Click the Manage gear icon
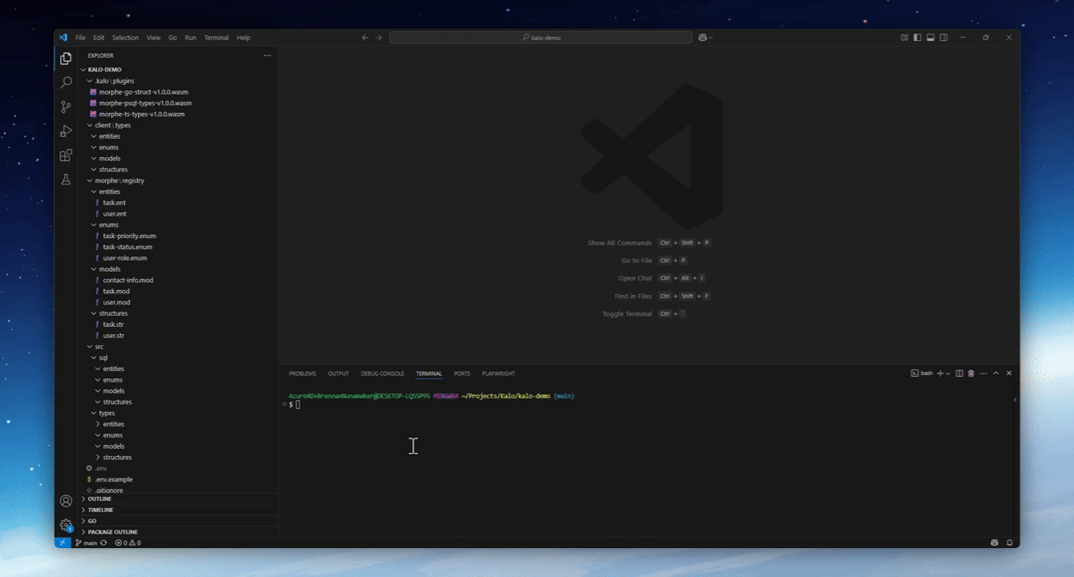Screen dimensions: 1074x577 tap(66, 525)
